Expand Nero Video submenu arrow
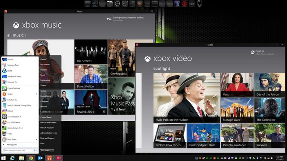The image size is (287, 161). pyautogui.click(x=36, y=139)
